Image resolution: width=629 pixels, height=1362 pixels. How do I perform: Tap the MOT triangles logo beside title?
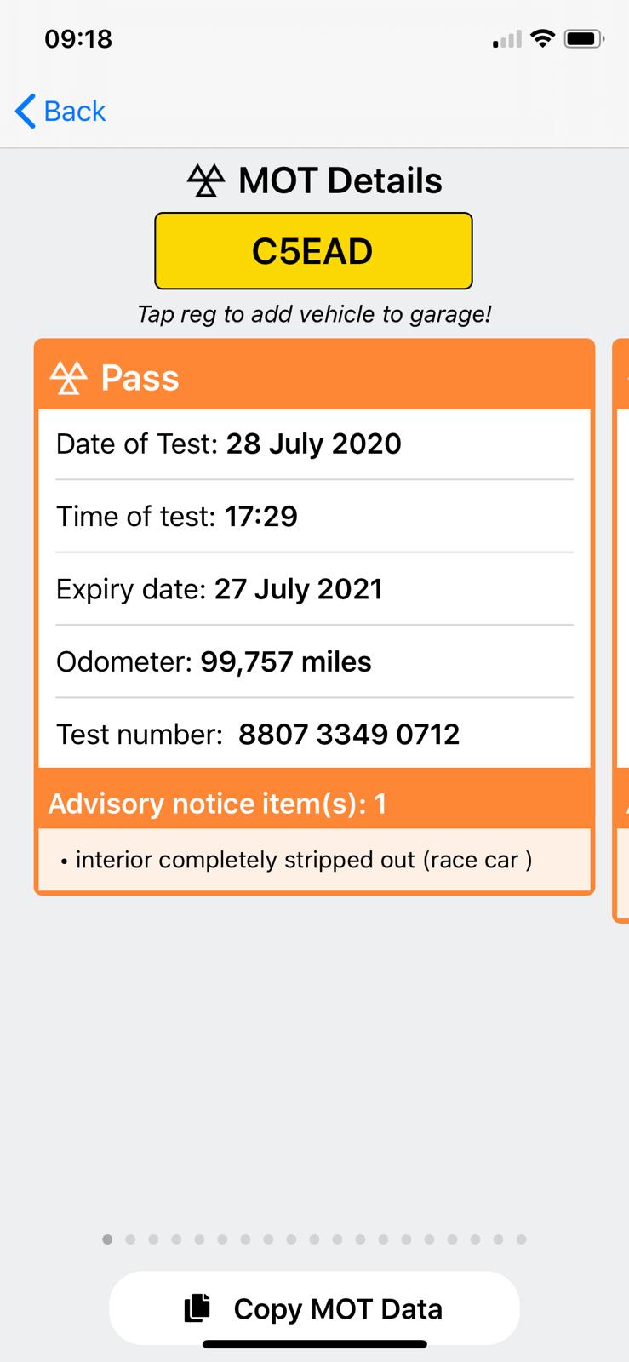(206, 180)
